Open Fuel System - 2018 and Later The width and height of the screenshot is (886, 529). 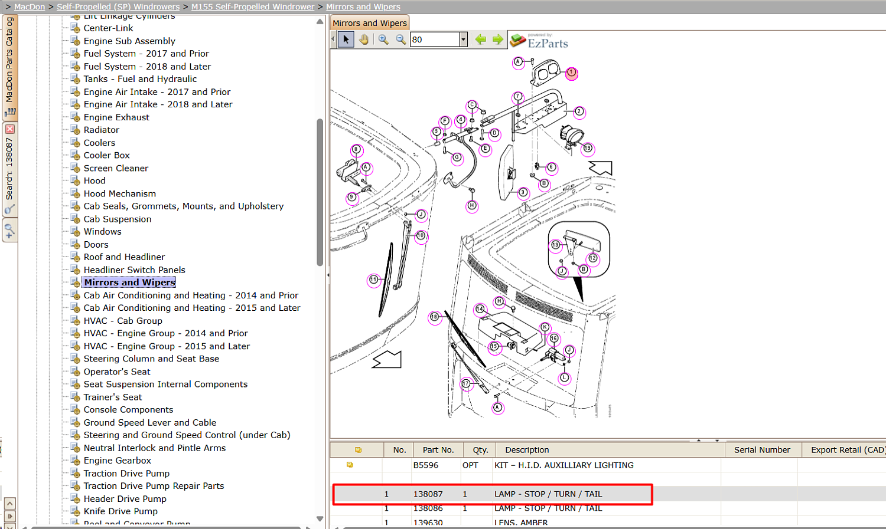tap(147, 66)
